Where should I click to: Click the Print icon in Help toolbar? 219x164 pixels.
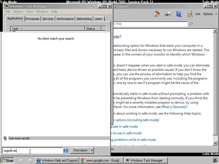(x=168, y=14)
